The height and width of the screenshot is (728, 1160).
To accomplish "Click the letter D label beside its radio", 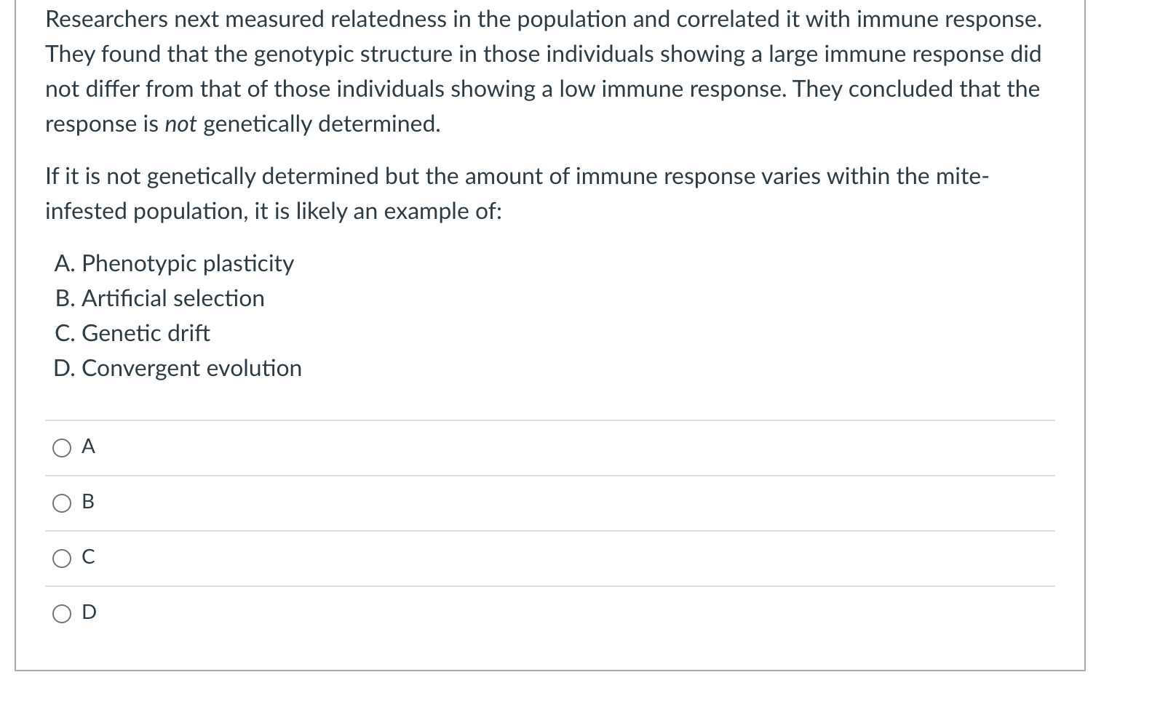I will [x=89, y=612].
